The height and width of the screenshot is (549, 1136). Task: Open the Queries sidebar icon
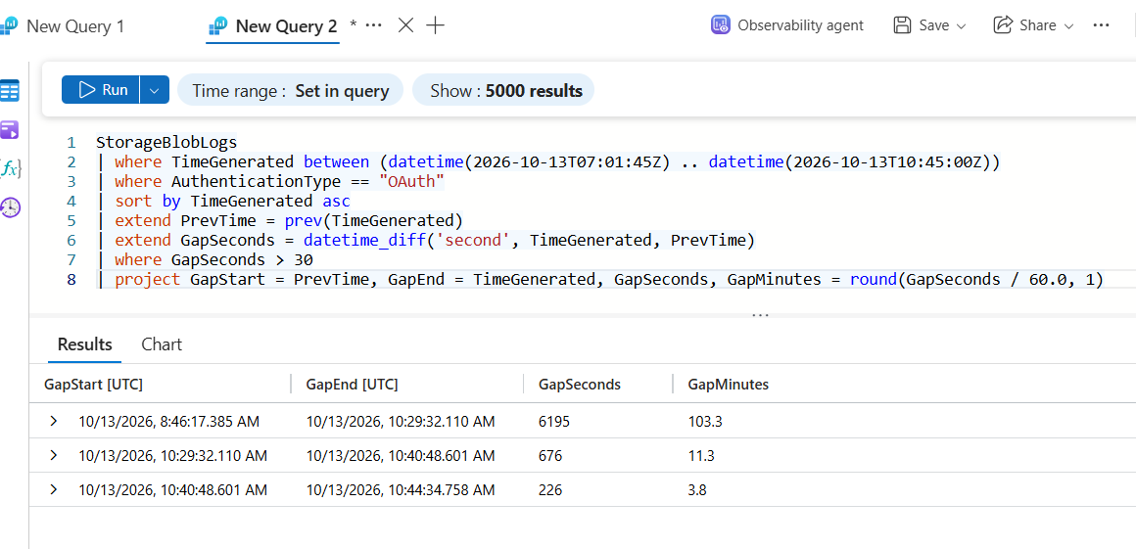10,130
